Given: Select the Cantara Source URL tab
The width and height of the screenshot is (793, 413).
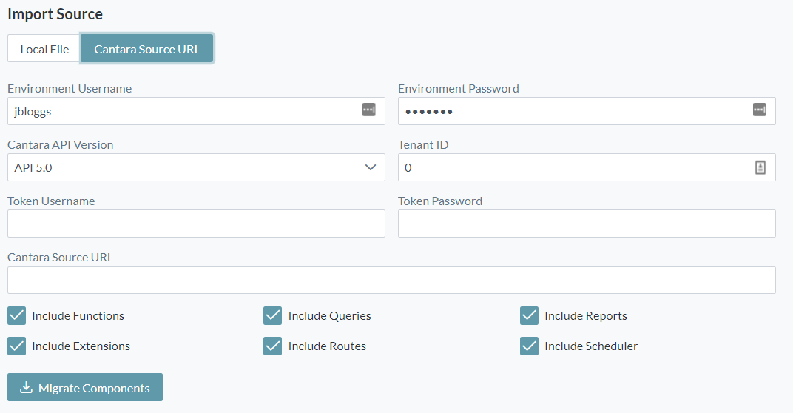Looking at the screenshot, I should [x=147, y=49].
